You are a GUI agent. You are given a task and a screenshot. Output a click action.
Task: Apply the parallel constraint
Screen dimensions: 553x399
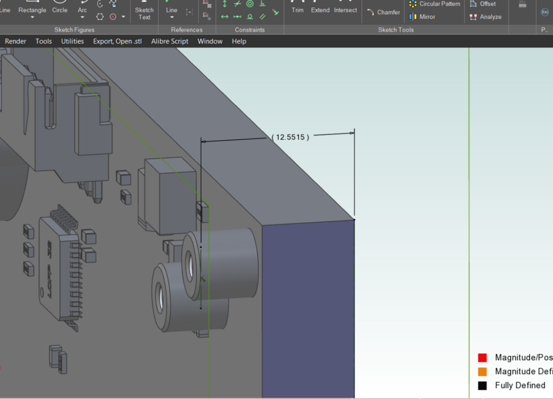pyautogui.click(x=262, y=17)
